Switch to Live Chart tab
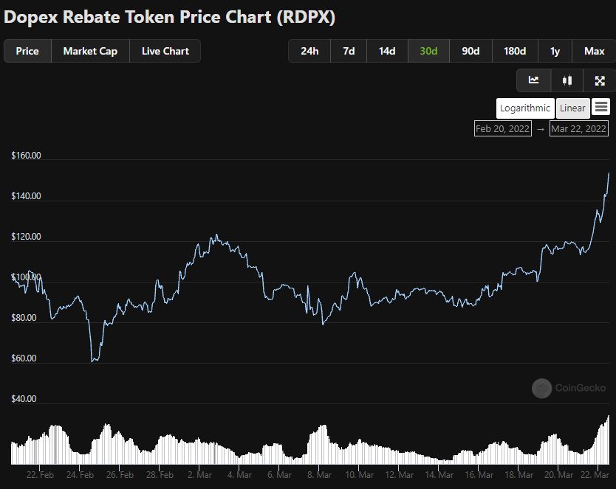616x489 pixels. (x=165, y=51)
